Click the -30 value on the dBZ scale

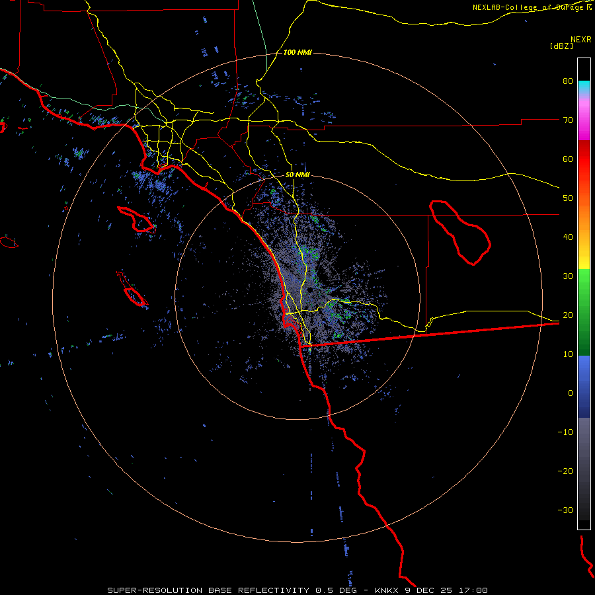coord(565,510)
